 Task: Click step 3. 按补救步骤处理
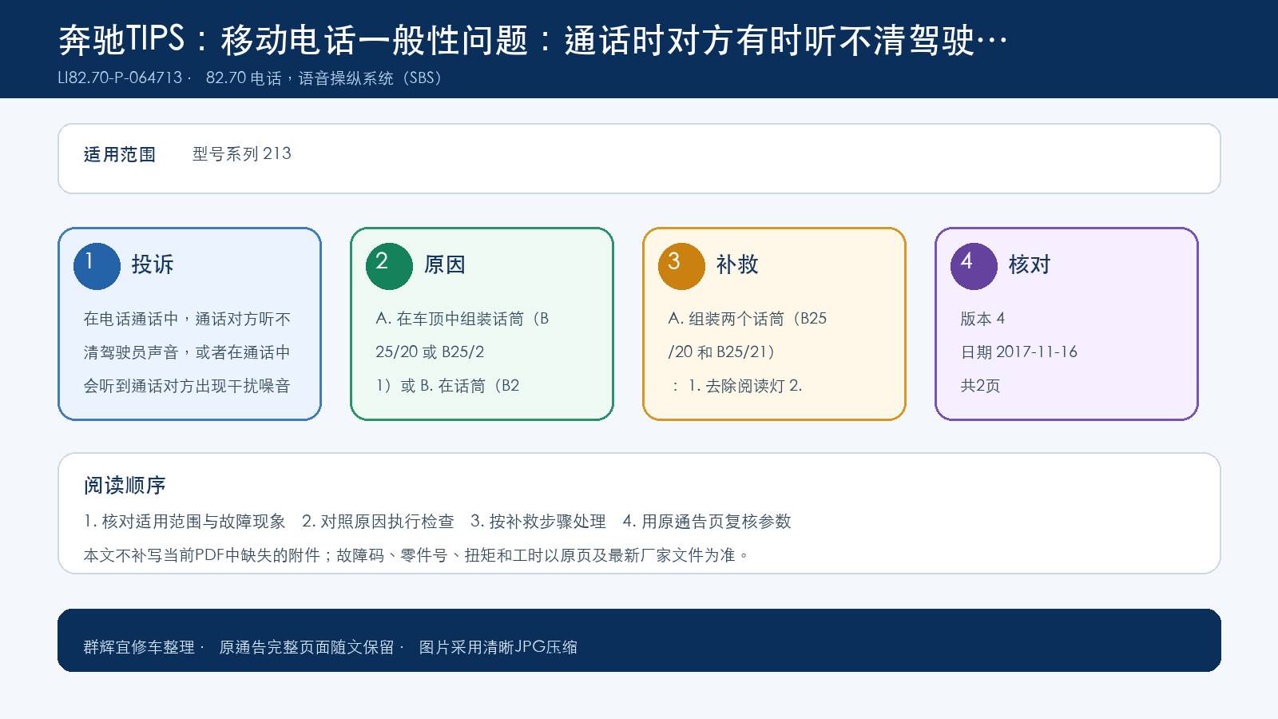(538, 522)
